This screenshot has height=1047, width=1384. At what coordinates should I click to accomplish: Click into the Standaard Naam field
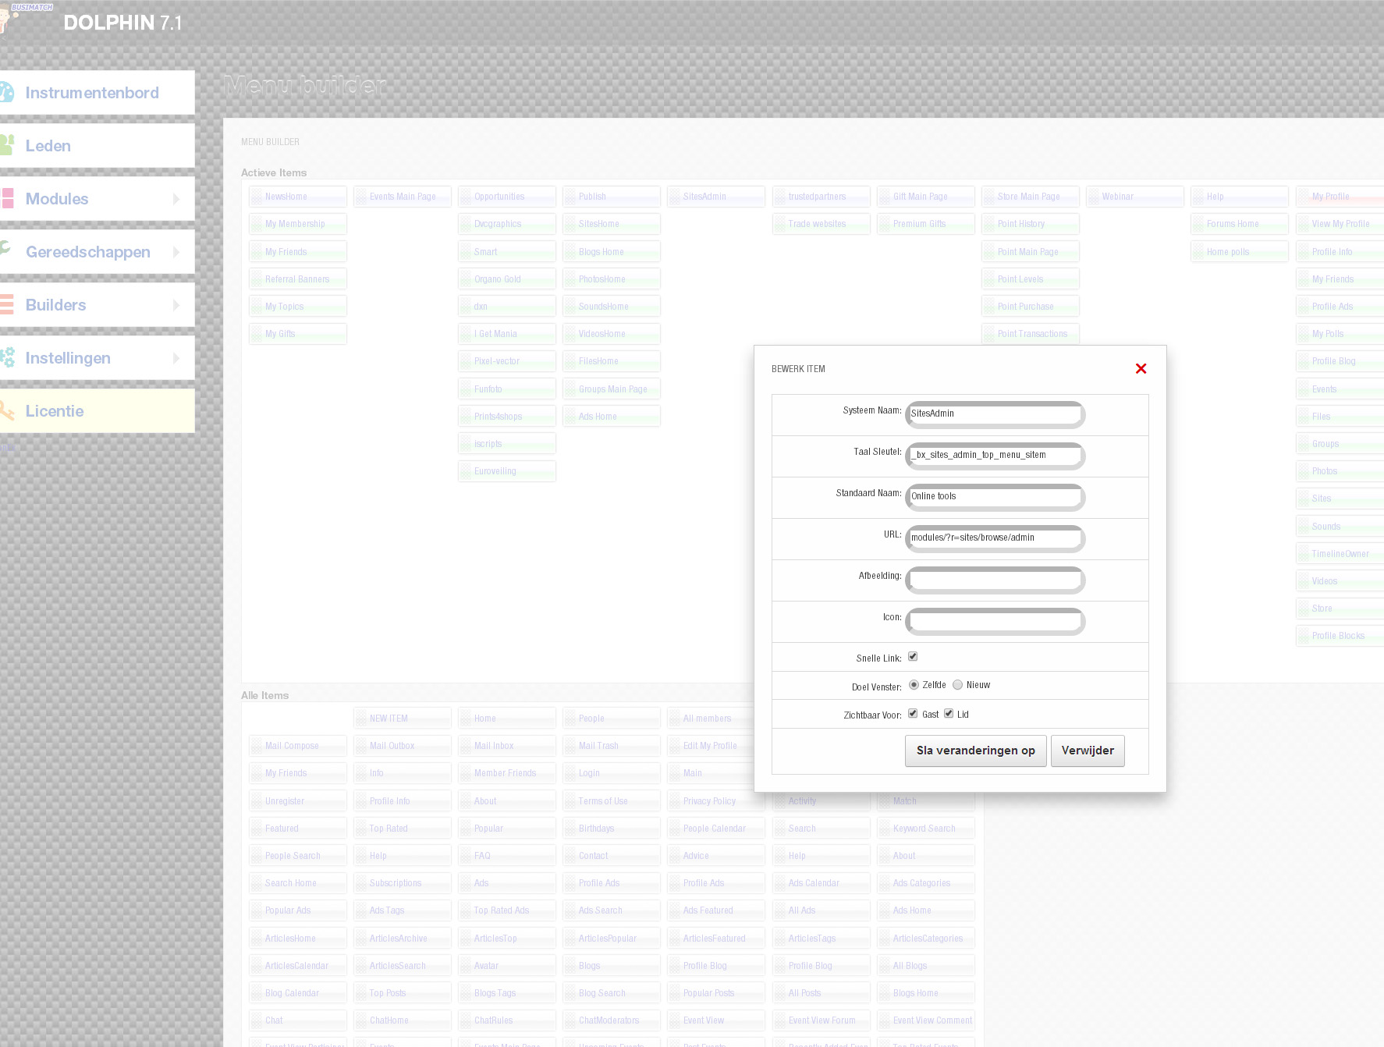click(x=995, y=497)
